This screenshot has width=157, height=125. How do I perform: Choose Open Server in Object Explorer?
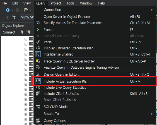click(x=95, y=17)
